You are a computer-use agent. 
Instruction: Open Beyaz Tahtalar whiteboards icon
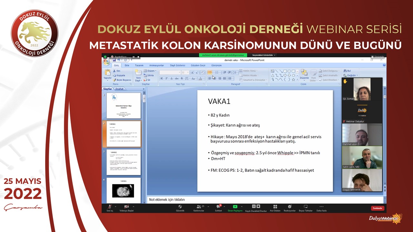[306, 207]
